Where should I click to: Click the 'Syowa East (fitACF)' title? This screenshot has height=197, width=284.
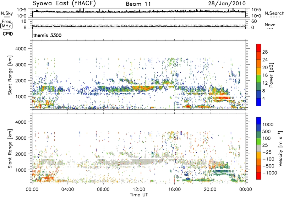click(x=64, y=4)
